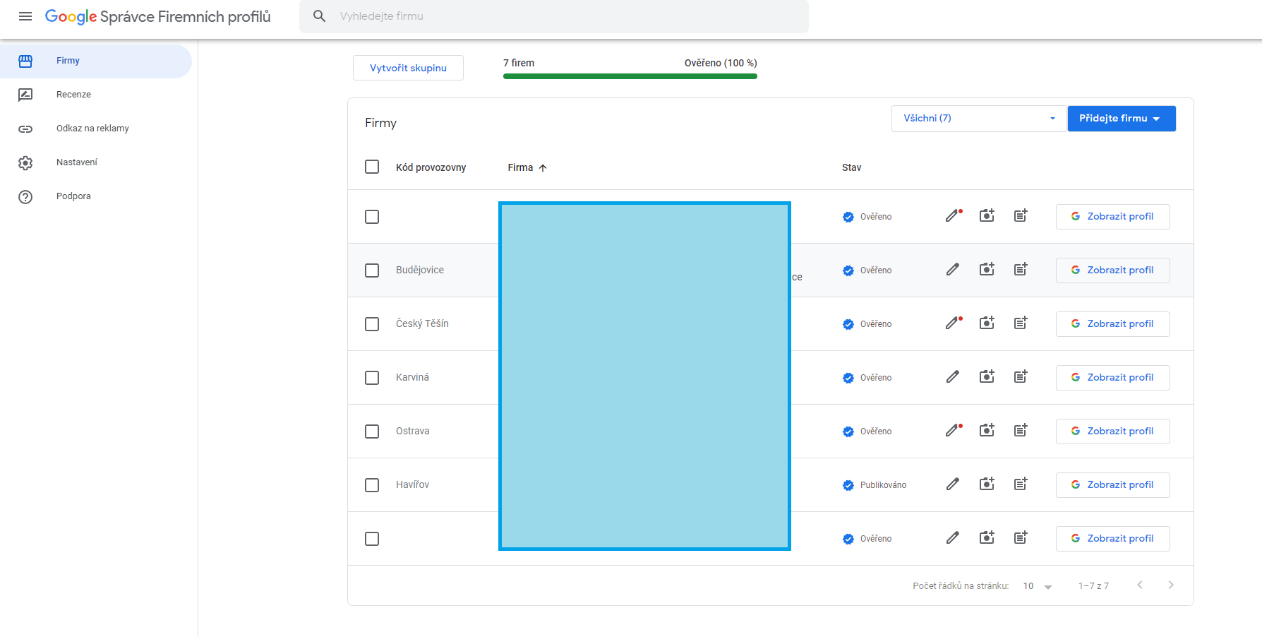This screenshot has width=1262, height=637.
Task: View the Karviná profile via Zobrazit profil
Action: click(1113, 378)
